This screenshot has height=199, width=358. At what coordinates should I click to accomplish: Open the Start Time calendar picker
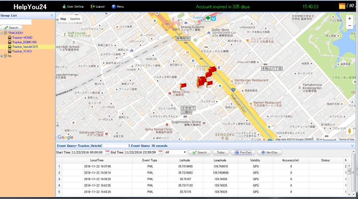tap(107, 152)
